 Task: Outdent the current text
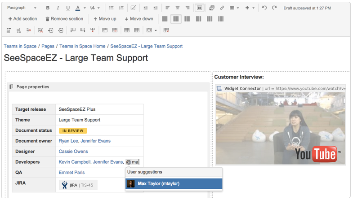point(146,8)
